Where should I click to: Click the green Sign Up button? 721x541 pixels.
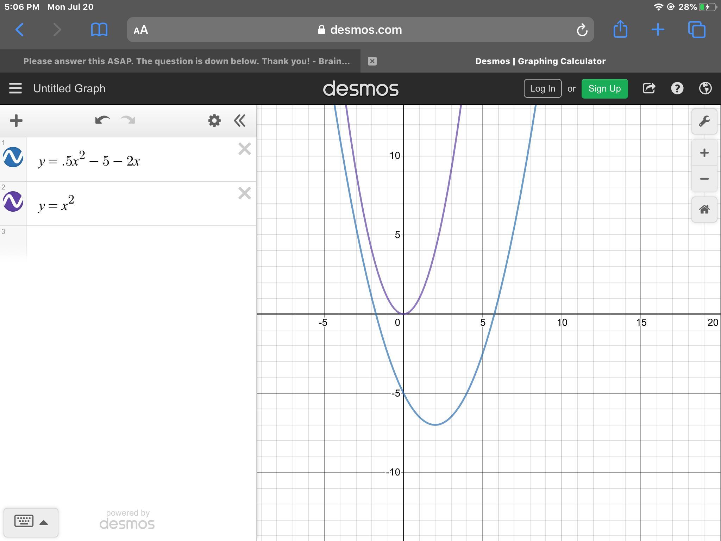tap(604, 88)
